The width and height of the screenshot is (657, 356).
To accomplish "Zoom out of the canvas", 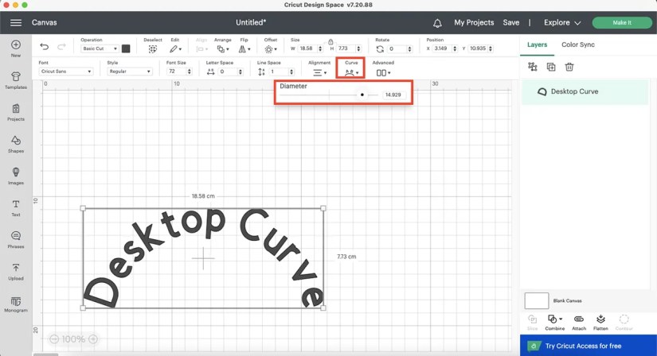I will tap(54, 339).
